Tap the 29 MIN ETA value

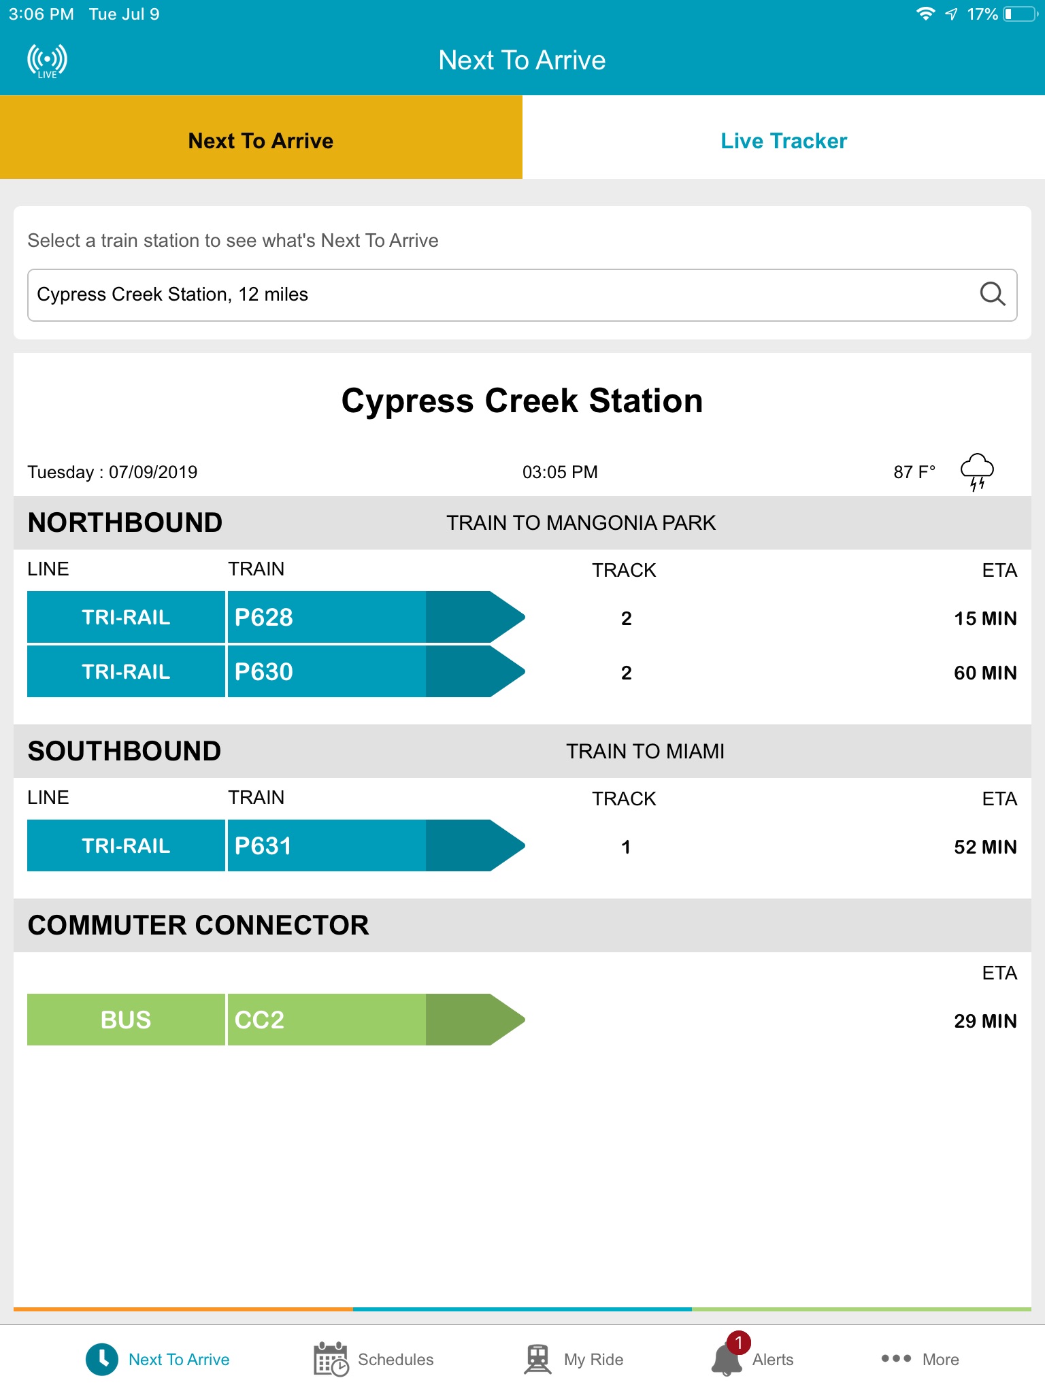(x=985, y=1021)
